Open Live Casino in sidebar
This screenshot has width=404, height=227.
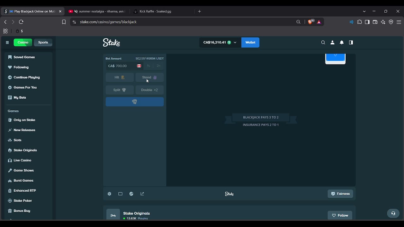[28, 160]
